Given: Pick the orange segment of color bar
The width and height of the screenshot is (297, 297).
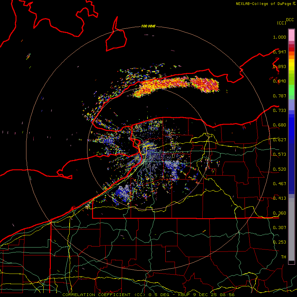Looking at the screenshot, I should pyautogui.click(x=291, y=57).
